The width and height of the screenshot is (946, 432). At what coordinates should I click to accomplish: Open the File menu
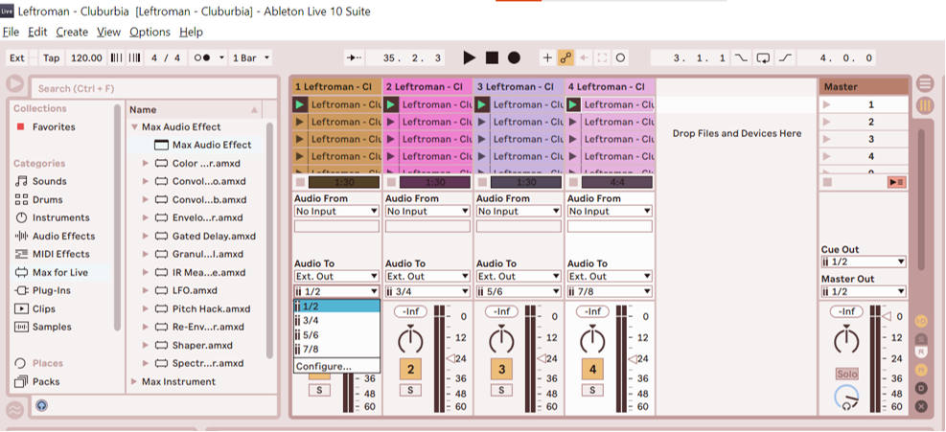11,32
